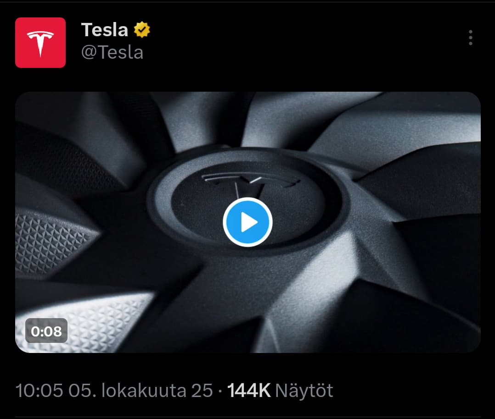The width and height of the screenshot is (495, 419).
Task: Open the Tesla display name profile link
Action: pyautogui.click(x=105, y=30)
